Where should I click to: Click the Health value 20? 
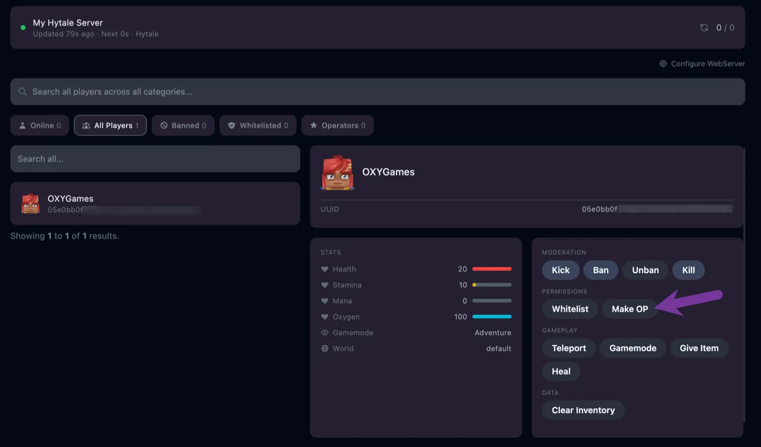pos(463,269)
